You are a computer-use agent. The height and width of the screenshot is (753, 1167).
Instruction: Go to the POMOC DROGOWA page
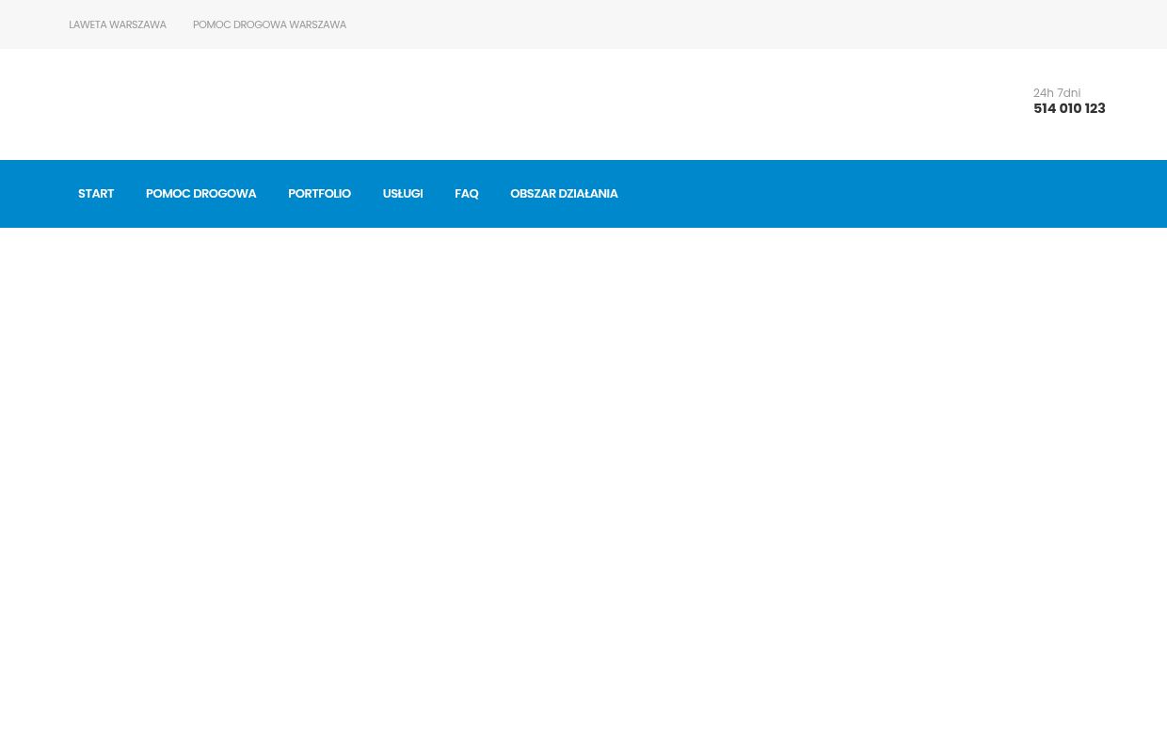200,194
